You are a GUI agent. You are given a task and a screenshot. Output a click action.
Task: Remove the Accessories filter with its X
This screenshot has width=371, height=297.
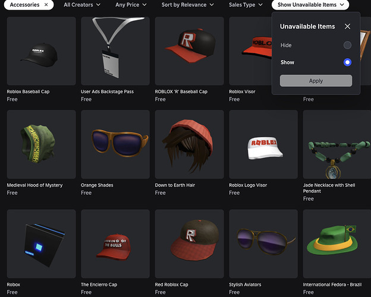pyautogui.click(x=46, y=5)
